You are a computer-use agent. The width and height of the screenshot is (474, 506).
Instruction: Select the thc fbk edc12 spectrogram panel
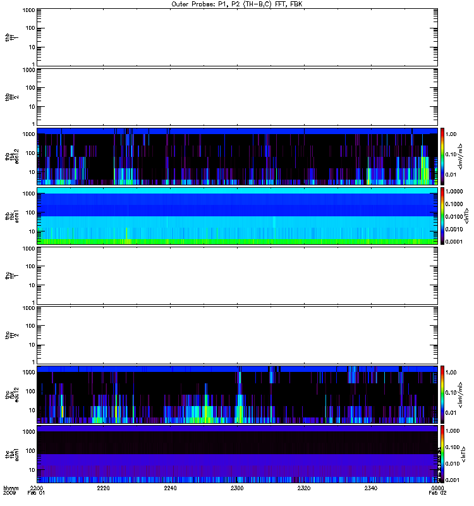click(238, 394)
